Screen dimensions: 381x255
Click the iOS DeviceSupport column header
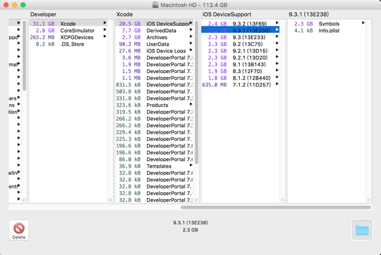[227, 14]
